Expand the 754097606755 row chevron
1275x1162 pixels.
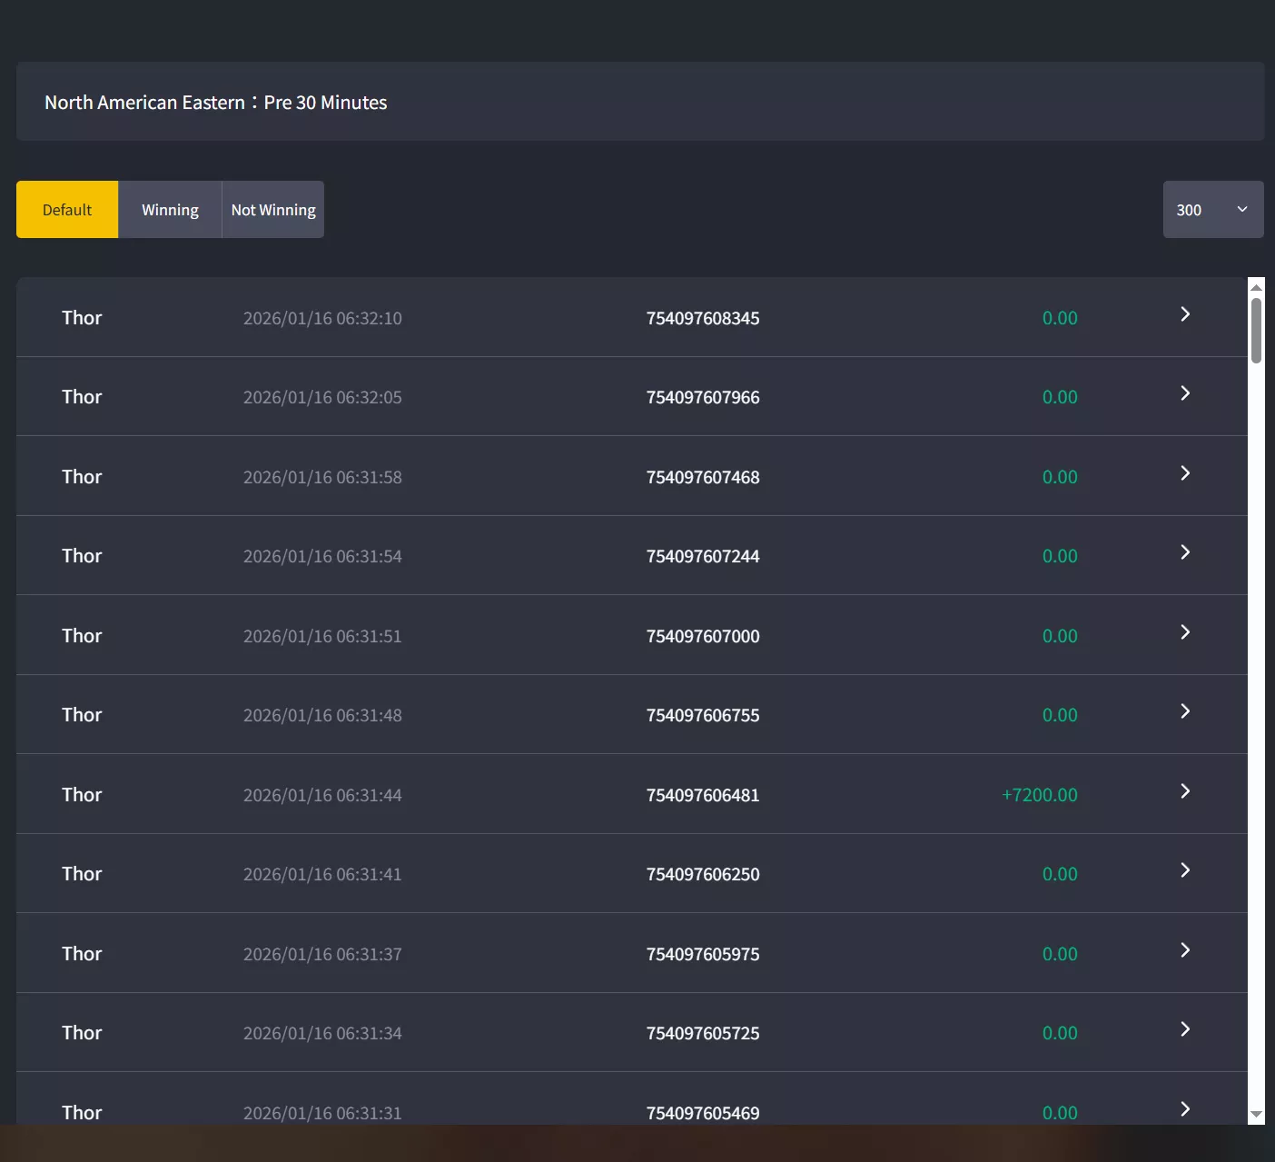[1185, 711]
